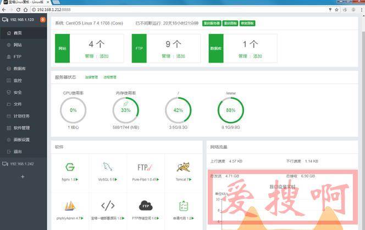365x230 pixels.
Task: Open 网站 in the left sidebar
Action: 18,44
